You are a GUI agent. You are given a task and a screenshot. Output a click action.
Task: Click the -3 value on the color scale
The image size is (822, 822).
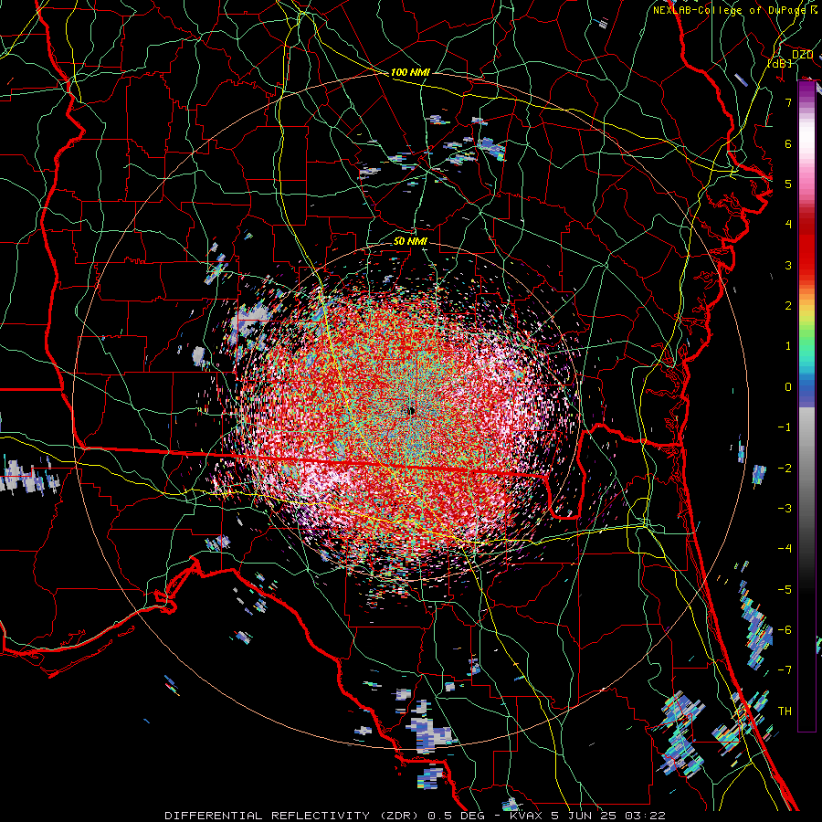[785, 509]
